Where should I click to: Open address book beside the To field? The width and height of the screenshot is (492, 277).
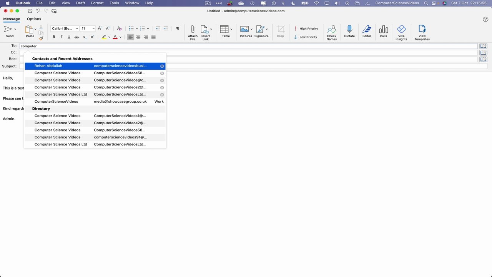[x=483, y=46]
